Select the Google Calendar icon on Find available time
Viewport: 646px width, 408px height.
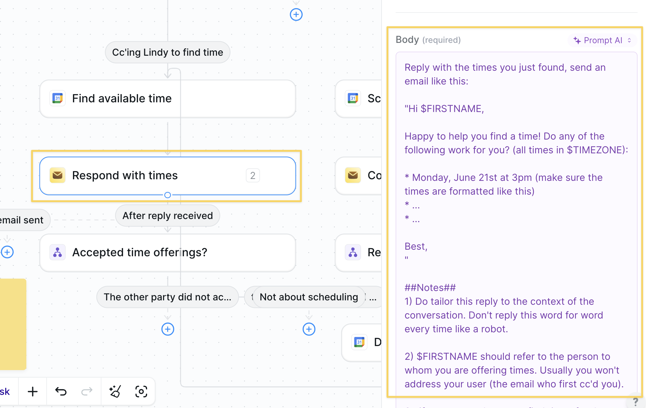tap(57, 98)
